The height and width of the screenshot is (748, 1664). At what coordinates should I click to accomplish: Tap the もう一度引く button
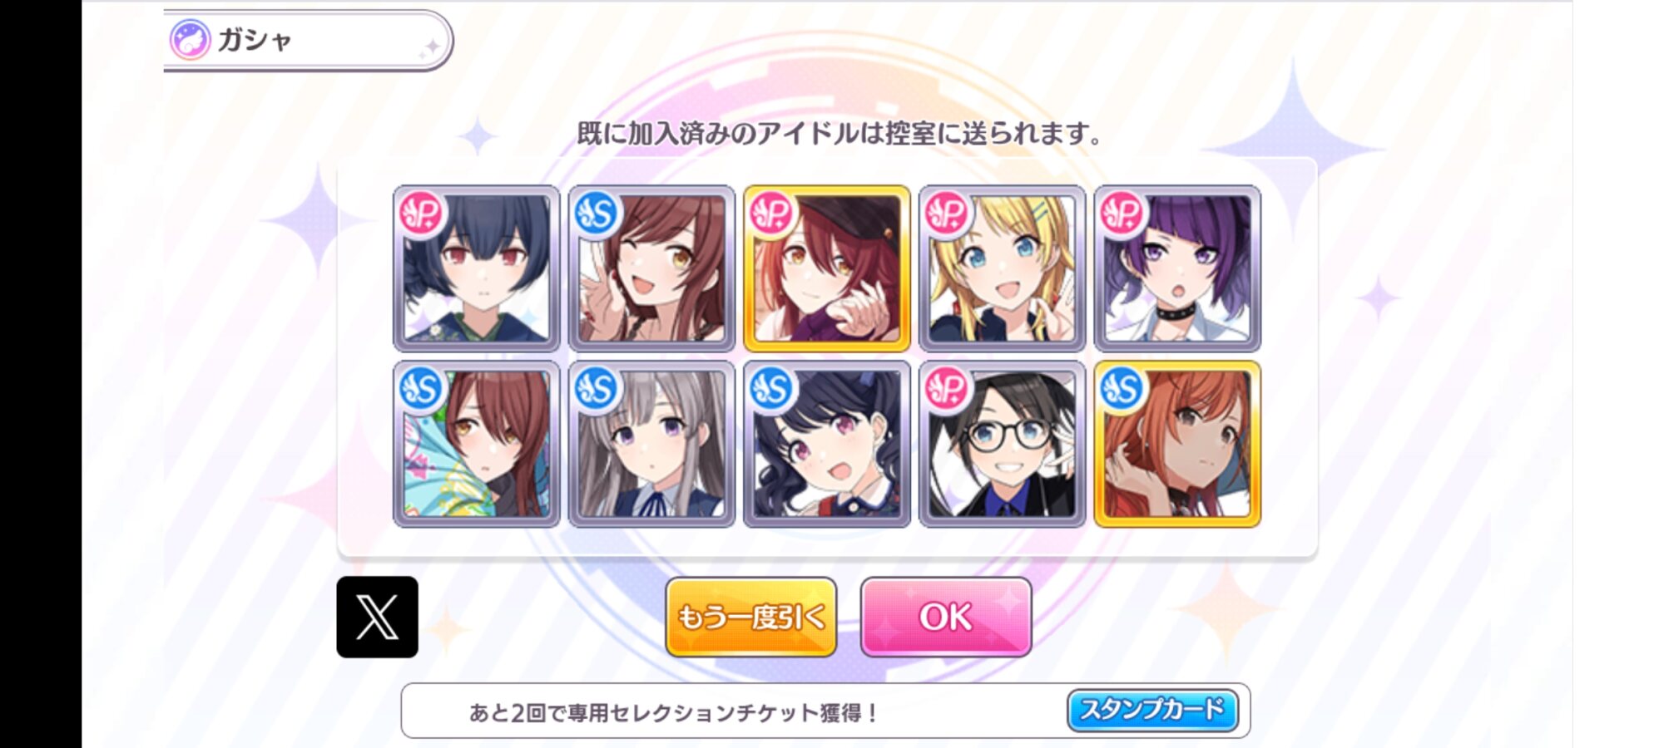click(x=751, y=618)
